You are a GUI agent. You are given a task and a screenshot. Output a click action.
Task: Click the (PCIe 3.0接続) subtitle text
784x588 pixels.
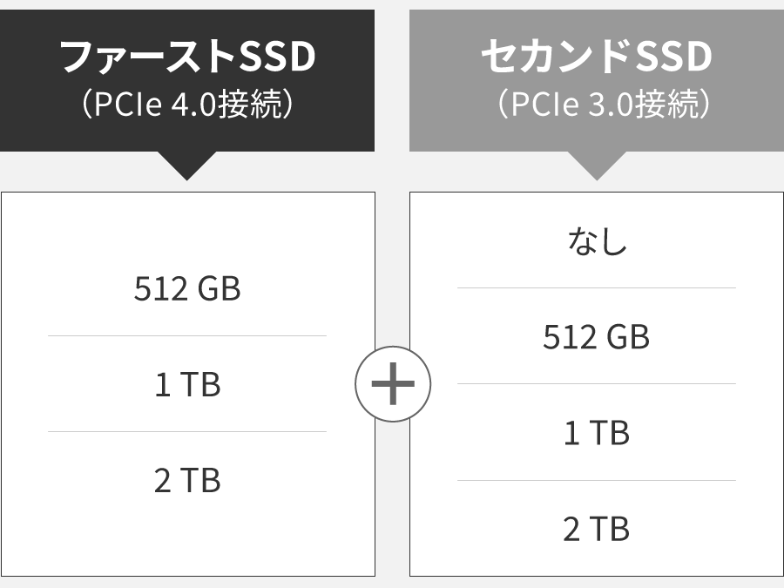(604, 104)
